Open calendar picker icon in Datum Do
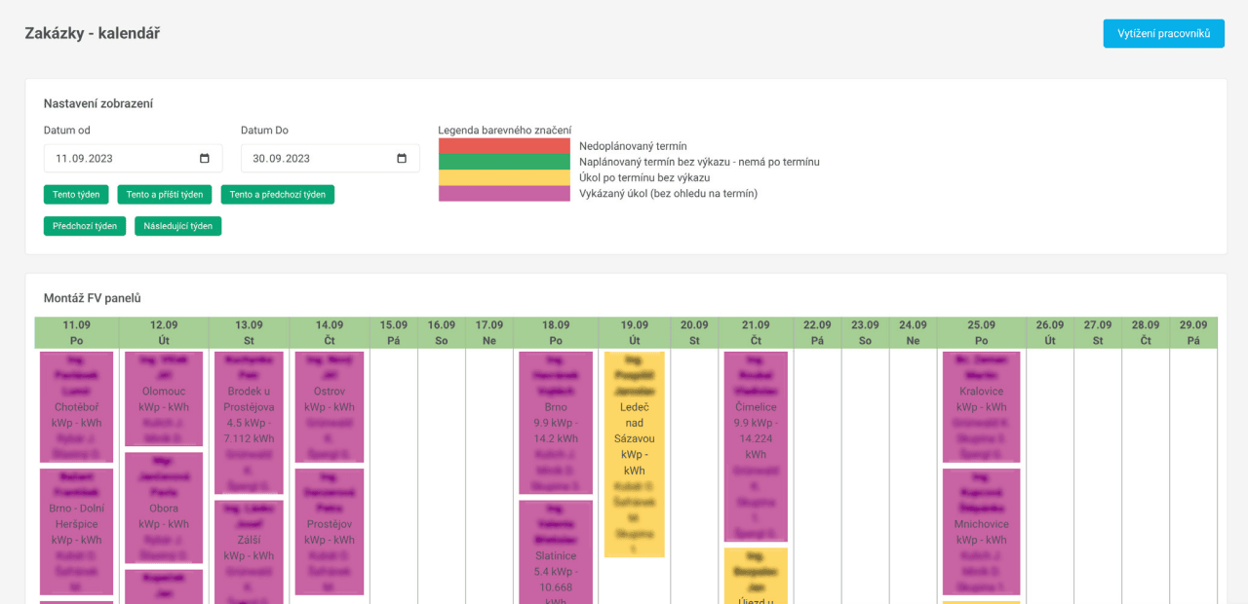The width and height of the screenshot is (1248, 604). coord(402,159)
